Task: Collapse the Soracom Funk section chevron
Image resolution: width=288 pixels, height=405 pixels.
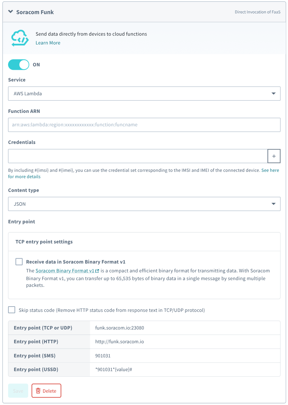Action: pyautogui.click(x=11, y=12)
